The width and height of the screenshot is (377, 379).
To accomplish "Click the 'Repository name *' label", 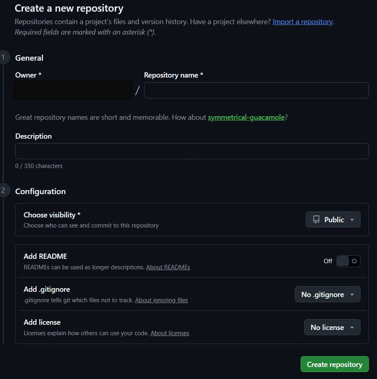I will pos(173,75).
